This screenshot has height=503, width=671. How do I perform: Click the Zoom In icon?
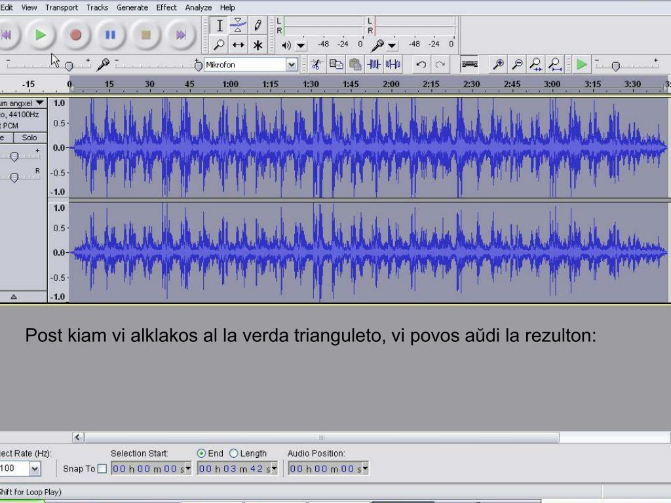pos(498,65)
